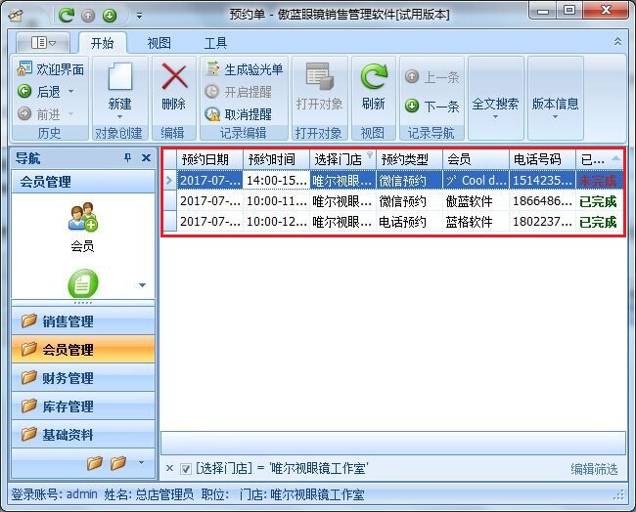Click phone cell starting with 1802237
Image resolution: width=636 pixels, height=512 pixels.
[542, 222]
